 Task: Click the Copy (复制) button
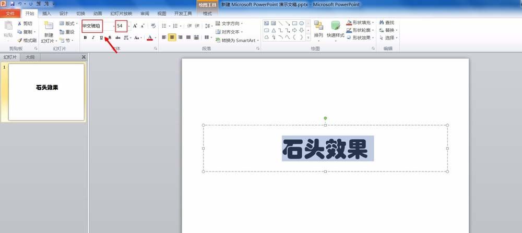click(26, 32)
